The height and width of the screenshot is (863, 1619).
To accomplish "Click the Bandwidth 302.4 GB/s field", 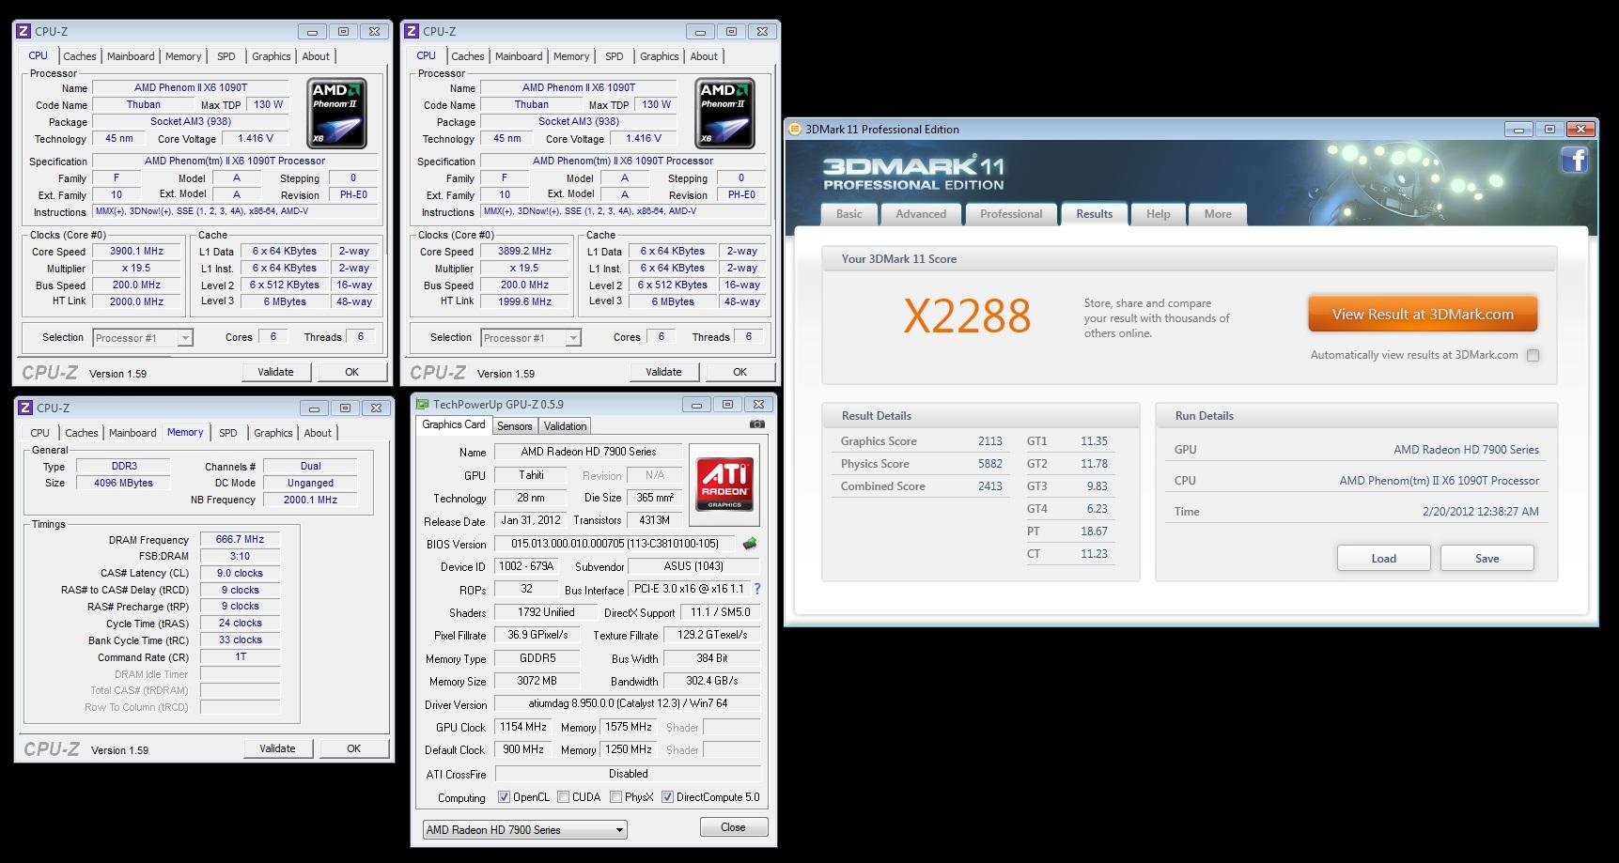I will (711, 681).
